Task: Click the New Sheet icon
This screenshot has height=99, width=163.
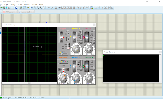Action: click(x=102, y=8)
